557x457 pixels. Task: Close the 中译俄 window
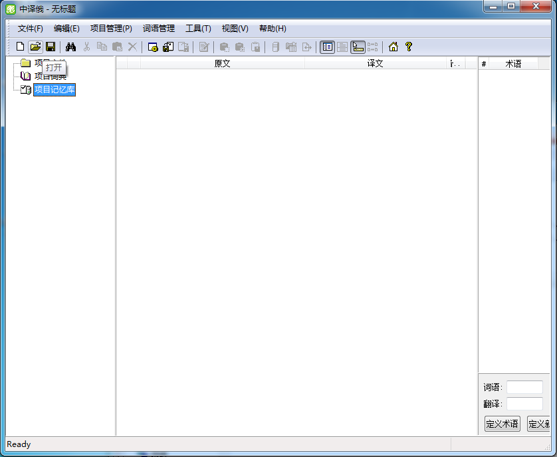pyautogui.click(x=536, y=7)
